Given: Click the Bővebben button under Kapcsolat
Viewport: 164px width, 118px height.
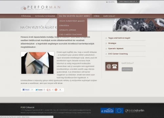Looking at the screenshot, I should click(x=127, y=69).
